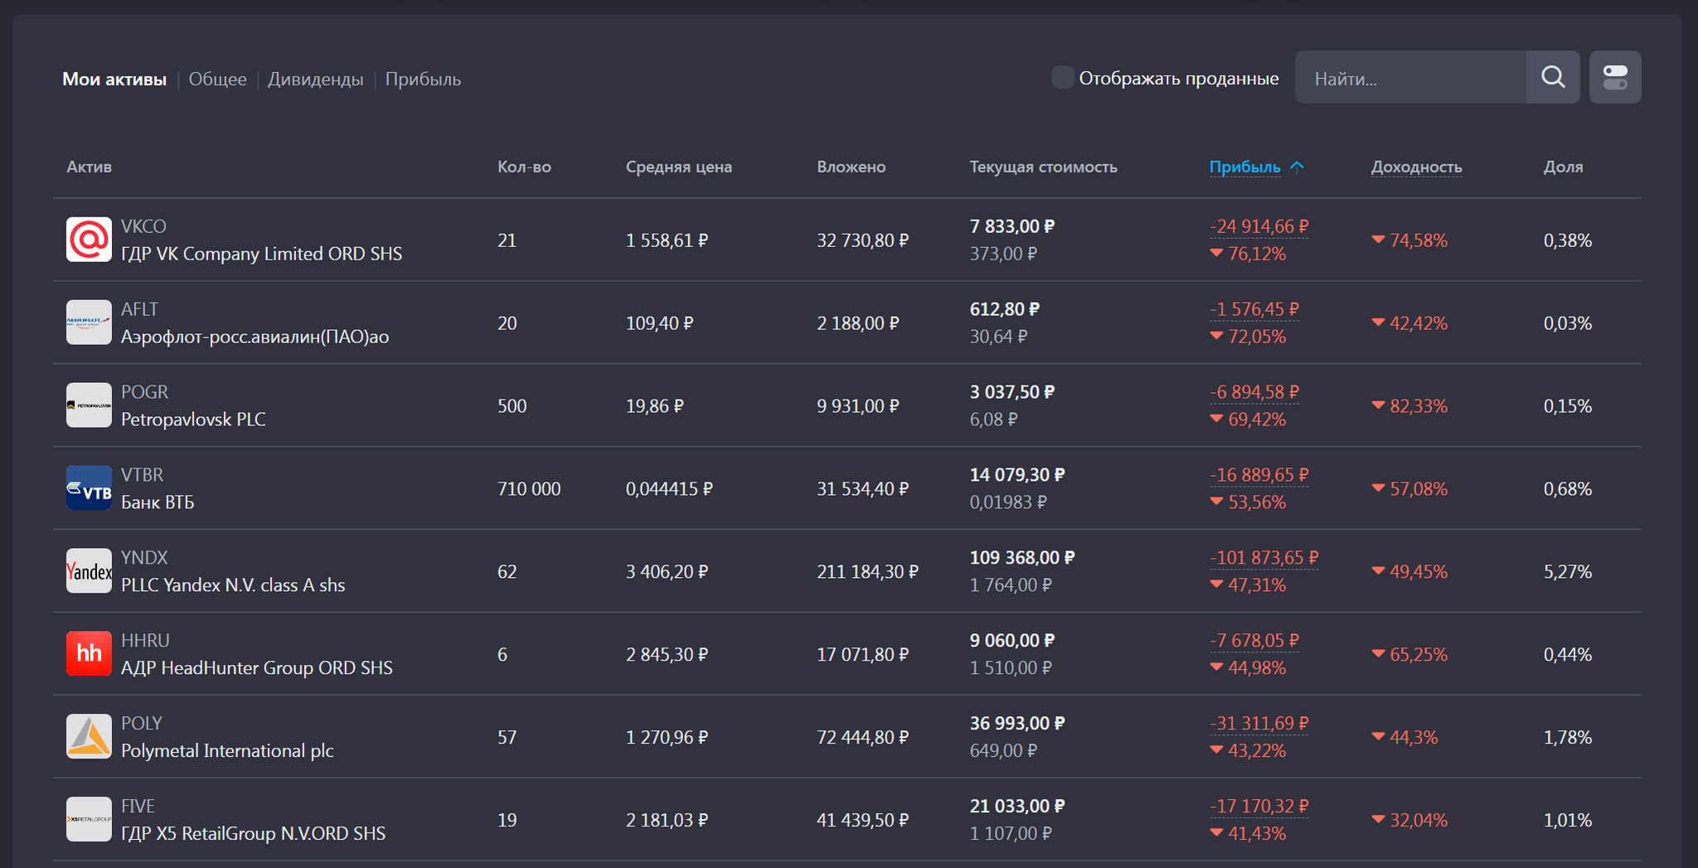Sort by the Доходность column header
Viewport: 1698px width, 868px height.
(1416, 167)
